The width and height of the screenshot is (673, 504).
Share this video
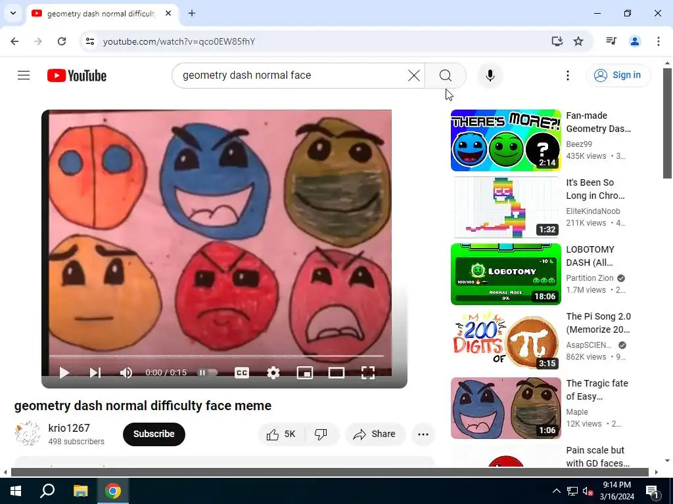pyautogui.click(x=375, y=434)
